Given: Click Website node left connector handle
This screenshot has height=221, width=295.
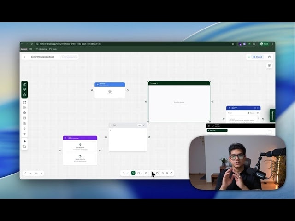Looking at the screenshot, I should coord(92,90).
